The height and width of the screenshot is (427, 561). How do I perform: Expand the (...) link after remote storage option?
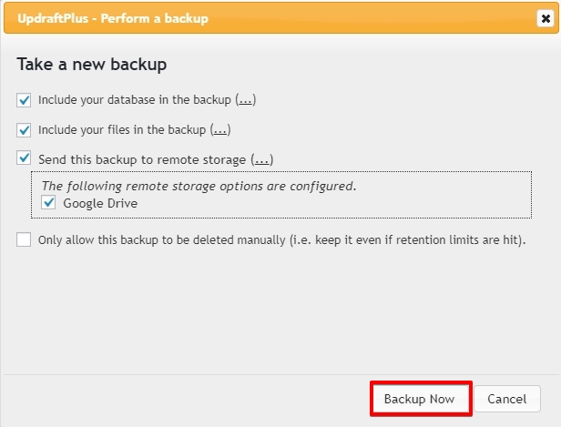click(x=262, y=159)
